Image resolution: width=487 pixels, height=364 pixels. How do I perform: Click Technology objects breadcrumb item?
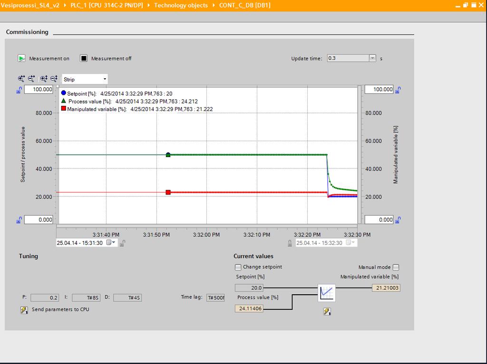click(181, 5)
